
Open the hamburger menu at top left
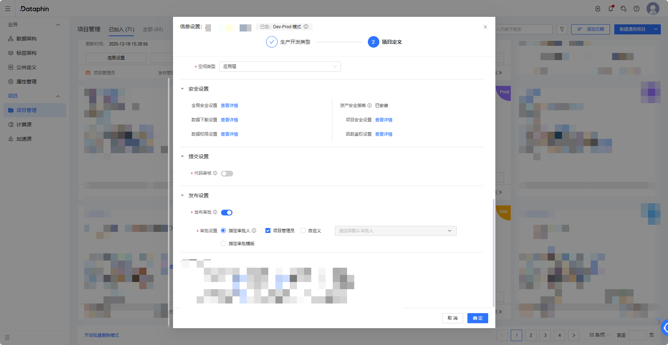[x=8, y=9]
